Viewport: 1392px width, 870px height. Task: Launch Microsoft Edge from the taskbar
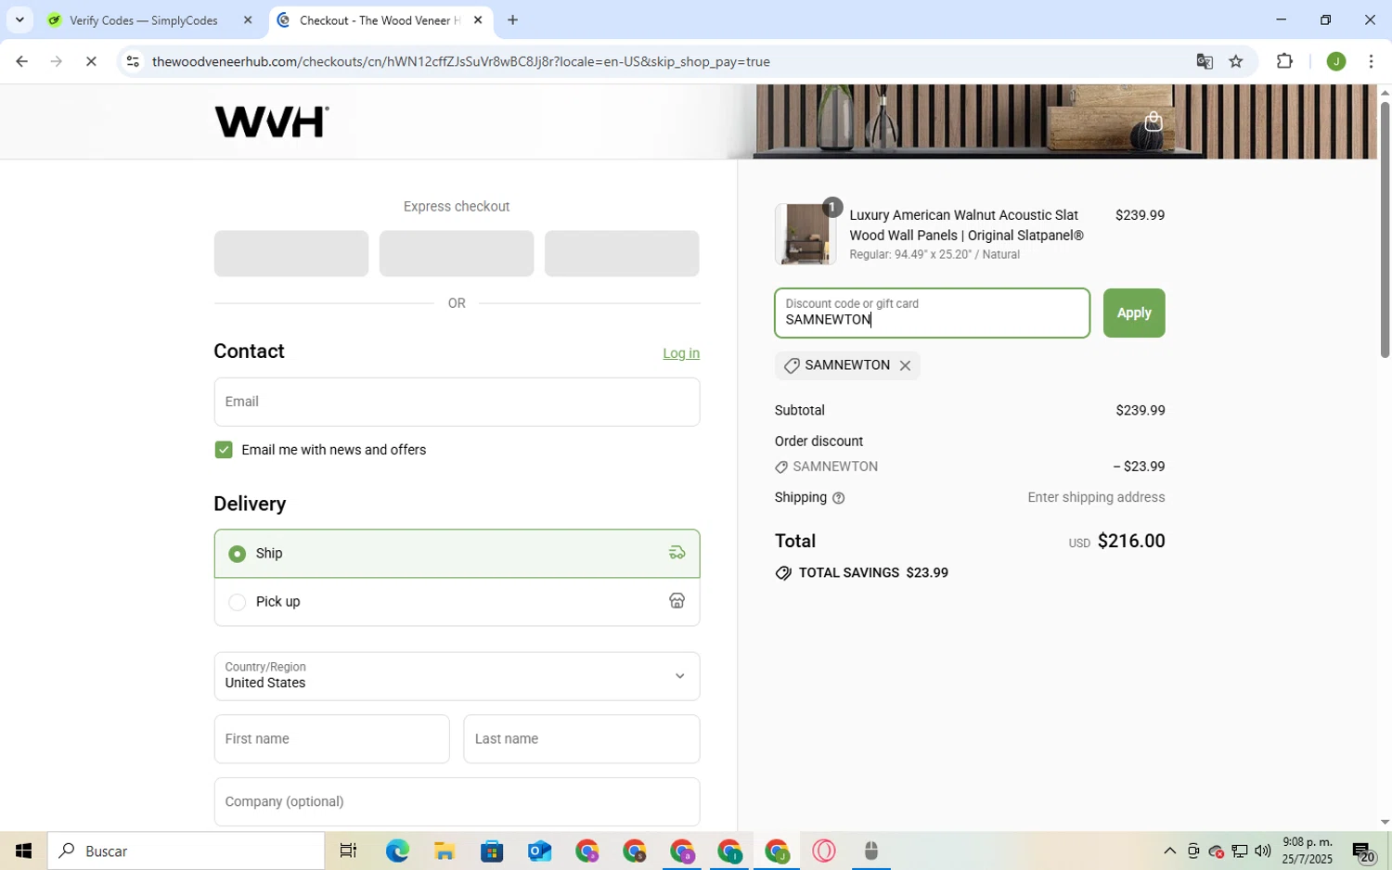pos(397,851)
